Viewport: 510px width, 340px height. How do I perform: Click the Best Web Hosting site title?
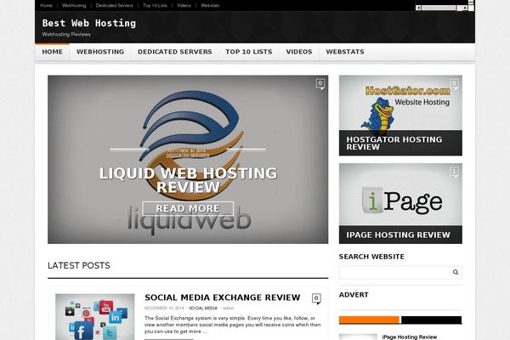point(89,24)
